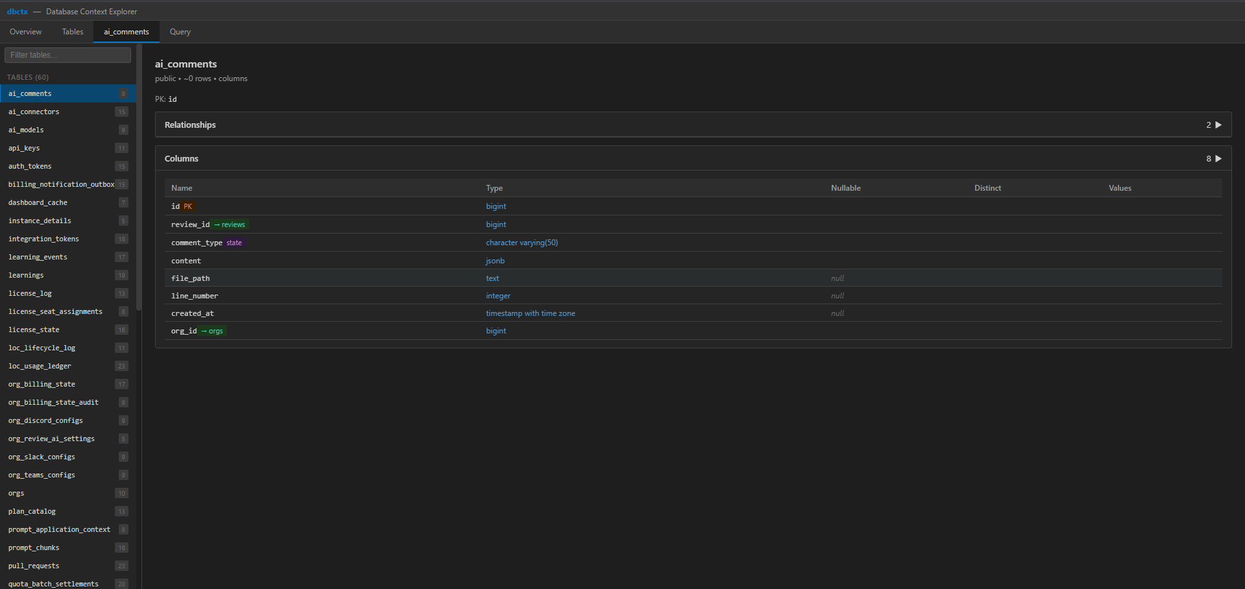The image size is (1245, 589).
Task: Open the ai_models table
Action: [68, 130]
